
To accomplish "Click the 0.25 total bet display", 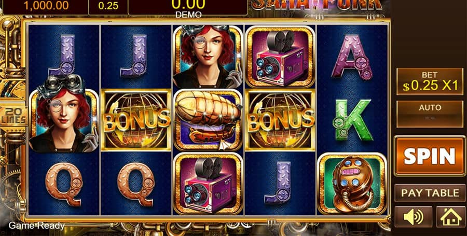I will coord(108,6).
